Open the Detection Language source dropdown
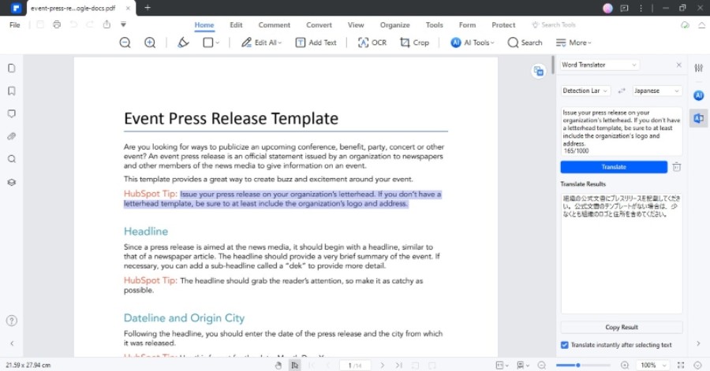The image size is (710, 371). [x=585, y=91]
